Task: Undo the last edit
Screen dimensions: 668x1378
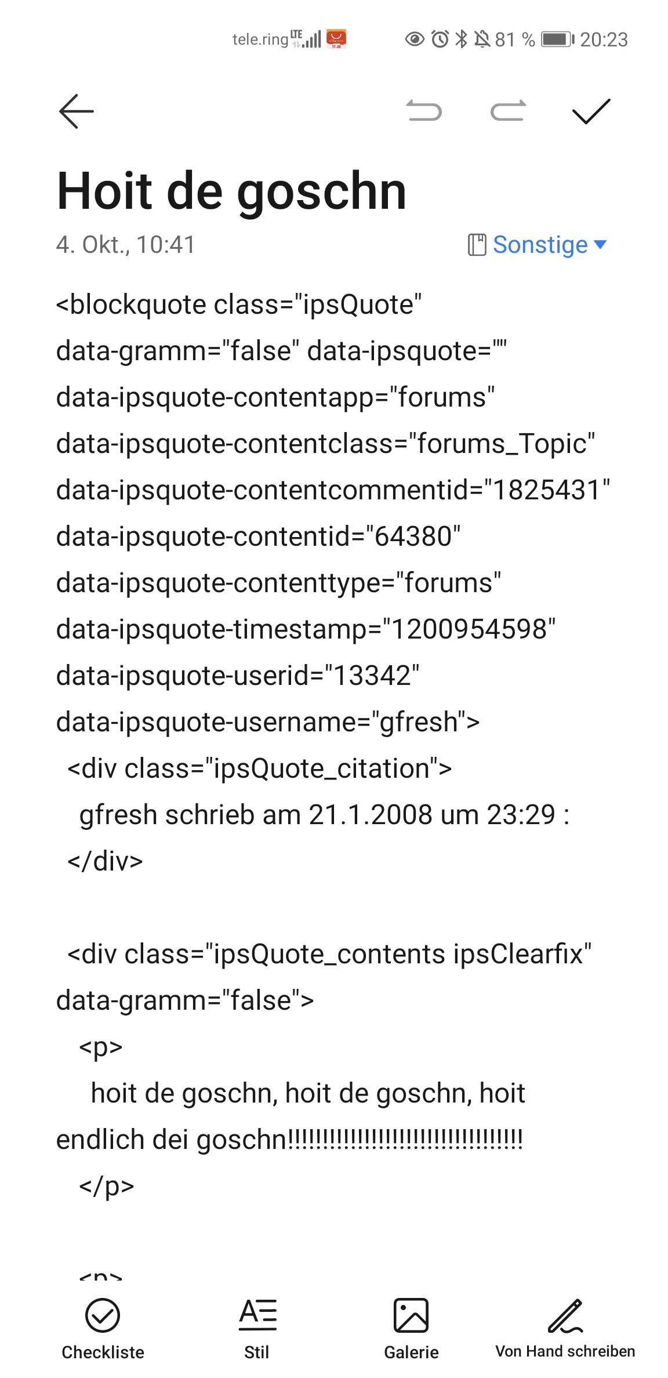Action: click(424, 110)
